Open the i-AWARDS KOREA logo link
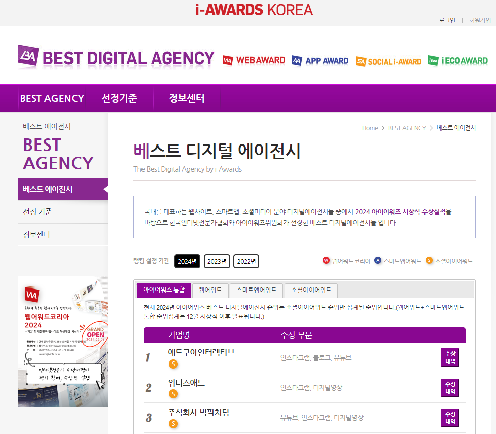This screenshot has height=434, width=496. [x=254, y=10]
